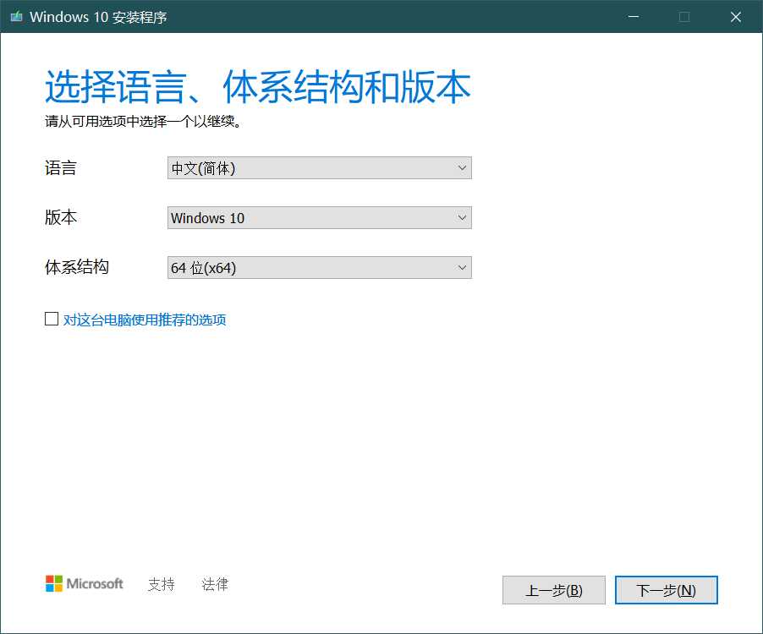Click the Windows 10 setup title bar icon
This screenshot has width=763, height=634.
(x=17, y=17)
